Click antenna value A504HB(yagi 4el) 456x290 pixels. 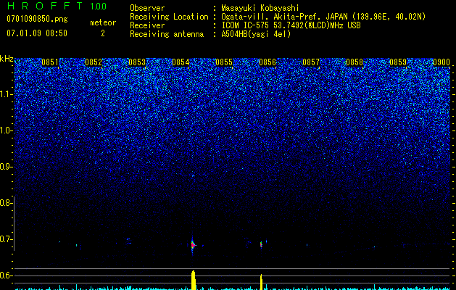tap(256, 34)
